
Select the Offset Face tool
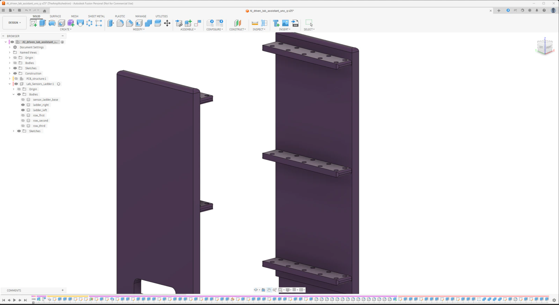(158, 23)
